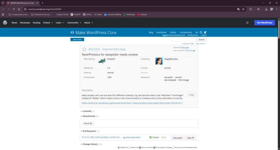Image resolution: width=280 pixels, height=150 pixels.
Task: Bookmark this page with star icon
Action: [243, 9]
